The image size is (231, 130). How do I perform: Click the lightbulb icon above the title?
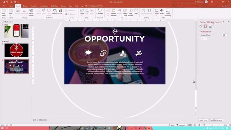[x=115, y=31]
